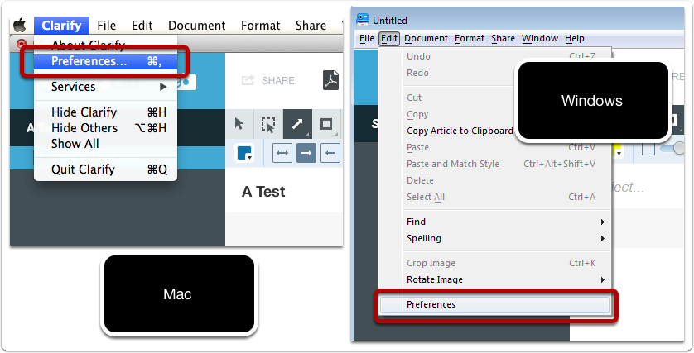Choose Hide Clarify from the menu
Viewport: 694px width, 353px height.
coord(106,112)
